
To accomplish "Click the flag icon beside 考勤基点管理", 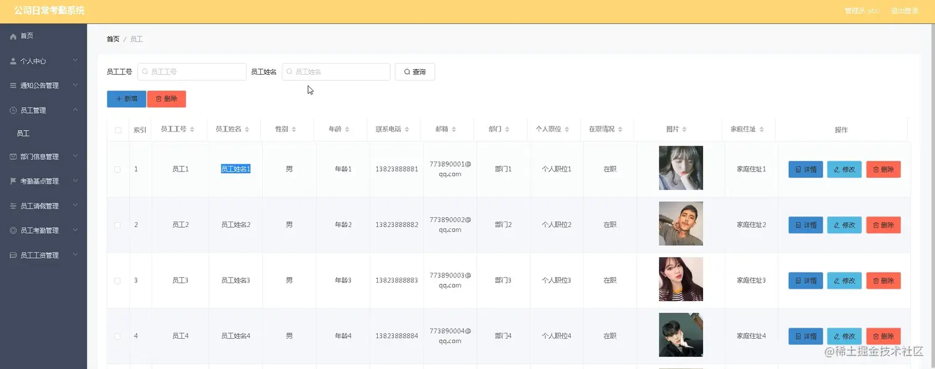I will point(13,181).
